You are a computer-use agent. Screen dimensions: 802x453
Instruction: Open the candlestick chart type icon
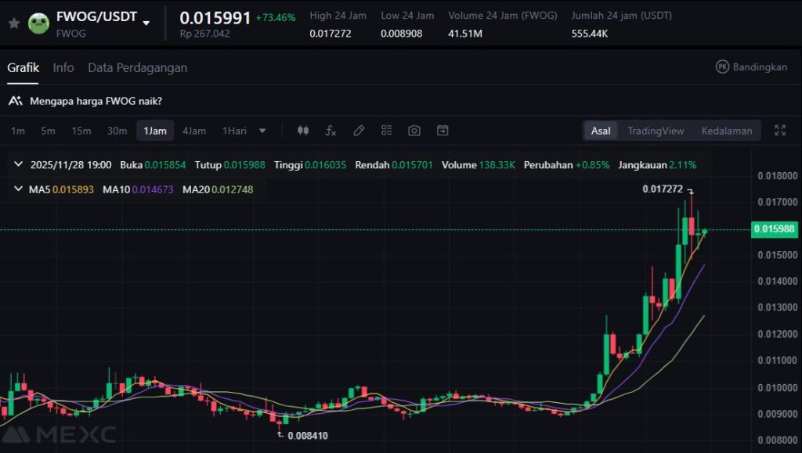pyautogui.click(x=303, y=131)
